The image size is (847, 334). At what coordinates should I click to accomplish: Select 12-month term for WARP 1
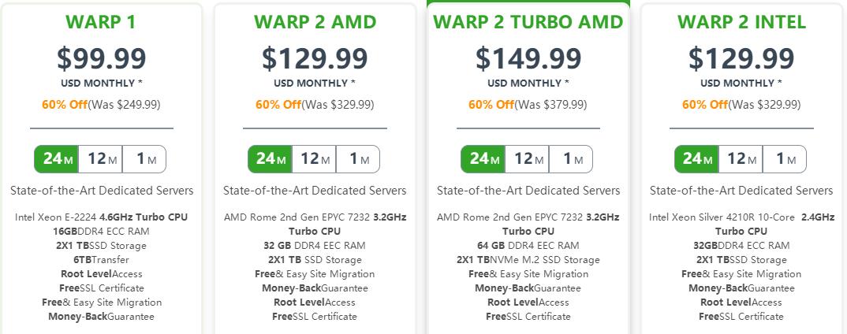point(102,159)
